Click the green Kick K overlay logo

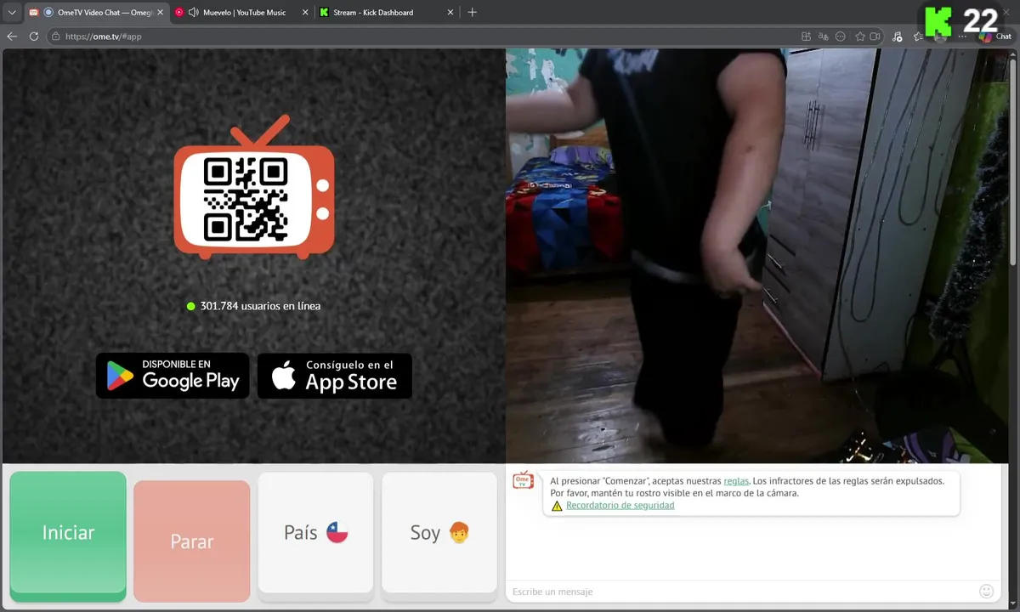(x=938, y=21)
